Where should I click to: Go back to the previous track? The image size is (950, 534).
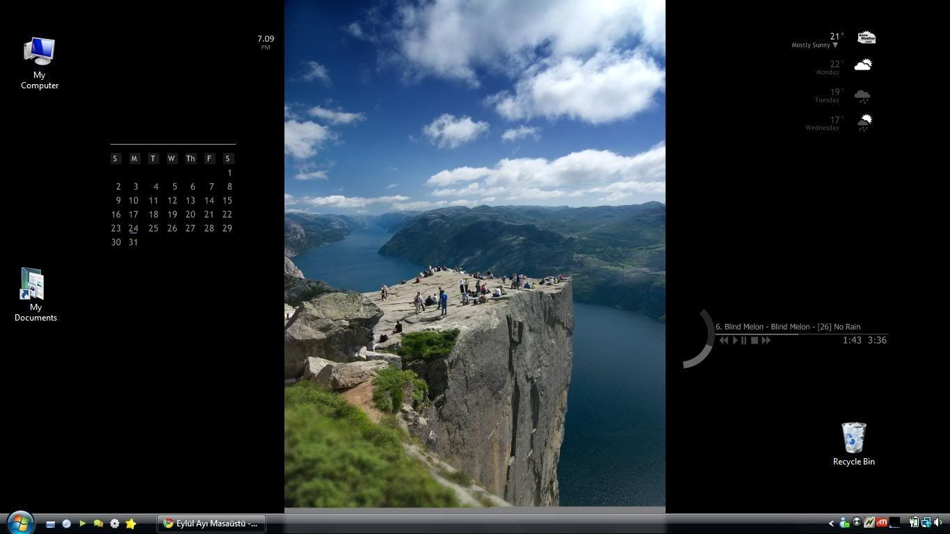[x=724, y=341]
